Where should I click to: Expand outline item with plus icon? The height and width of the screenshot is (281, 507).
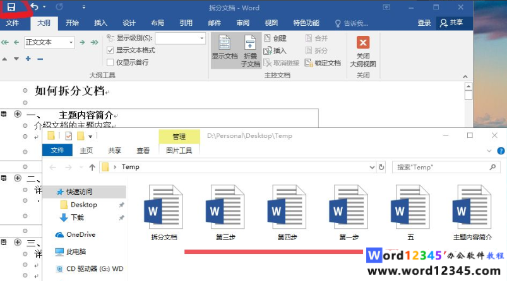coord(28,59)
